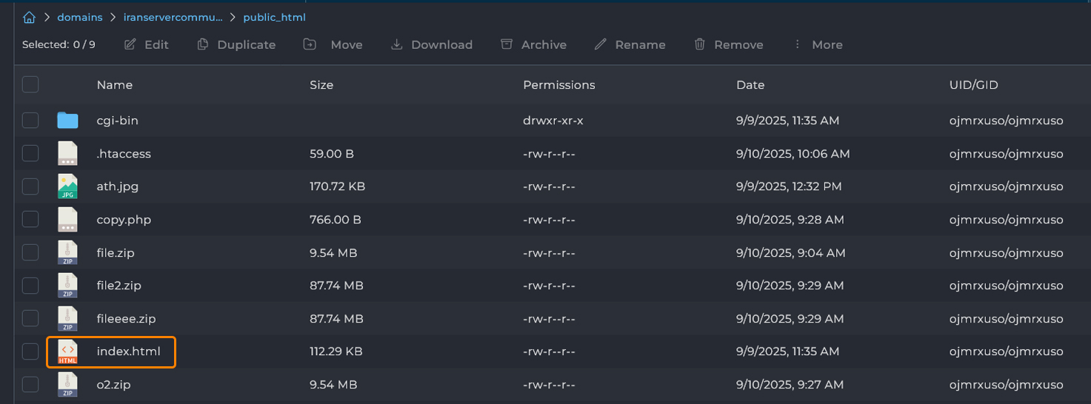Go to public_html breadcrumb link
This screenshot has width=1091, height=404.
(x=274, y=17)
